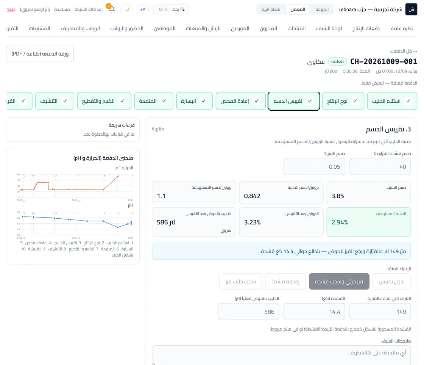The image size is (424, 365).
Task: Click the قراءات سريعة panel heading
Action: pos(122,125)
